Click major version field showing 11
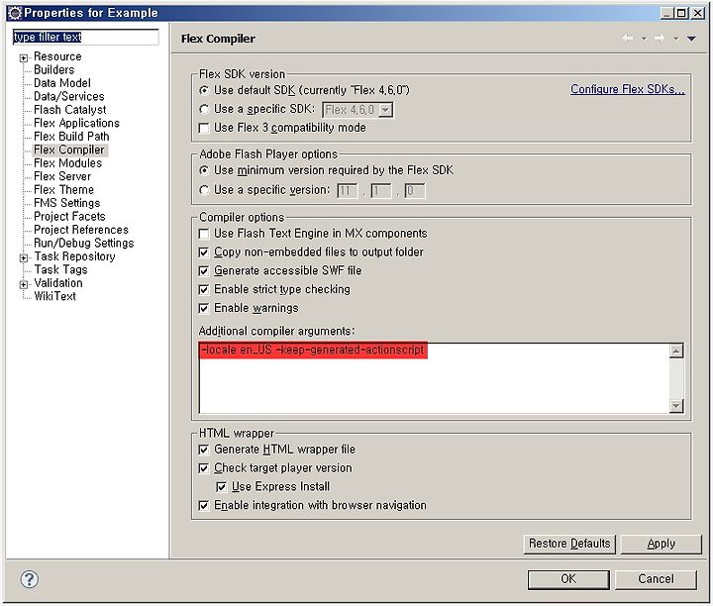This screenshot has height=606, width=713. (348, 190)
